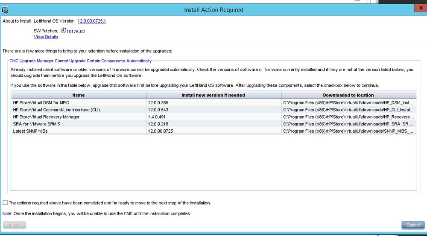Click the HP_Recovery download path cell
The width and height of the screenshot is (427, 236).
click(x=349, y=117)
